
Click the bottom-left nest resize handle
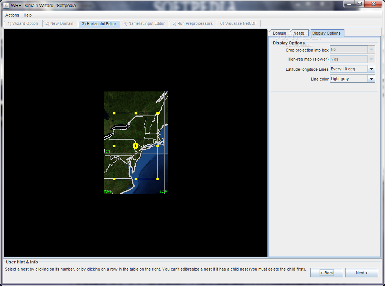point(114,179)
